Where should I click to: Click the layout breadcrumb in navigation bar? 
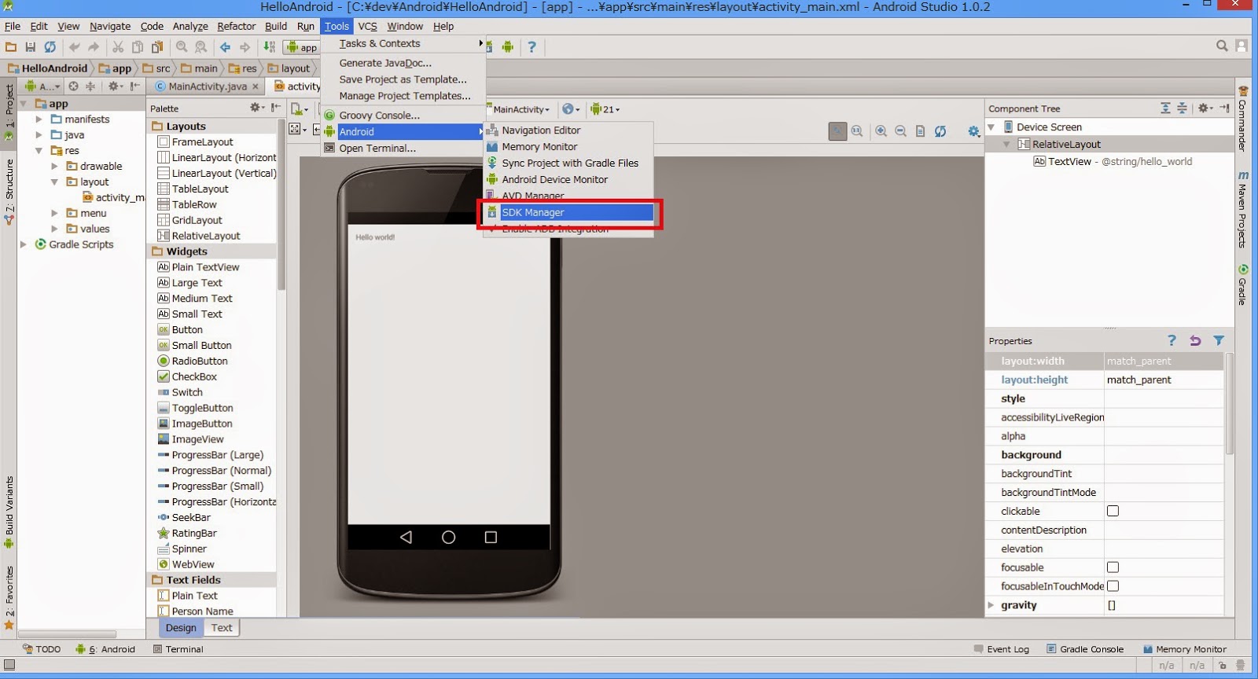[289, 68]
